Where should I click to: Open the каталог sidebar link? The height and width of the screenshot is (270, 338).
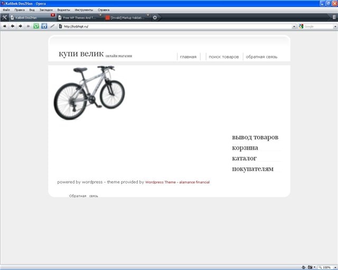(244, 158)
